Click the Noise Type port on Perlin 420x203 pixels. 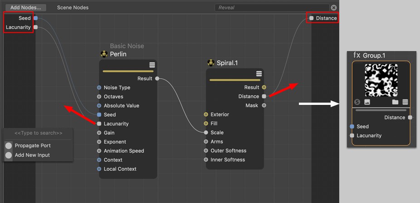coord(99,88)
